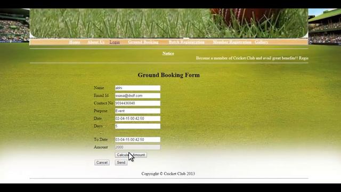The image size is (341, 192).
Task: Click the Copyright Cricket Club 2013 text
Action: coord(168,174)
